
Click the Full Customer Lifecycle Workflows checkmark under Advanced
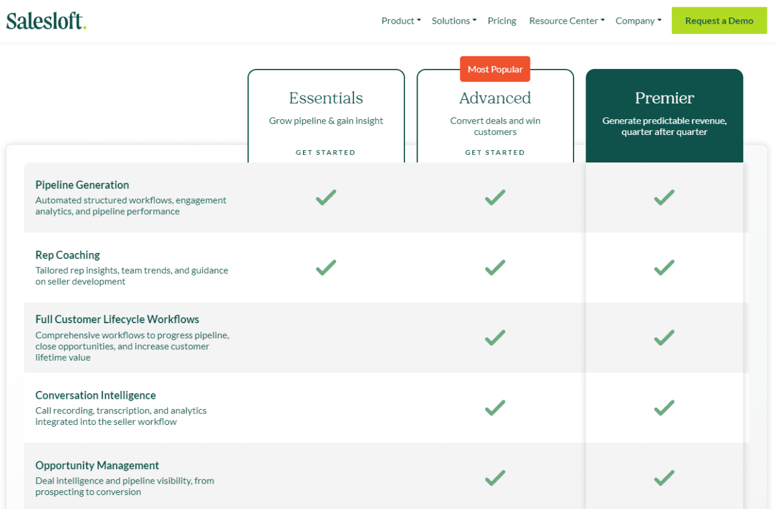tap(495, 338)
